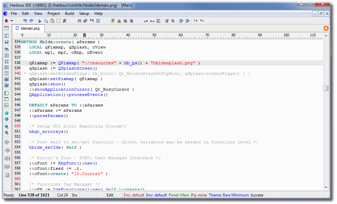Open Find with the binoculars icon

(79, 21)
